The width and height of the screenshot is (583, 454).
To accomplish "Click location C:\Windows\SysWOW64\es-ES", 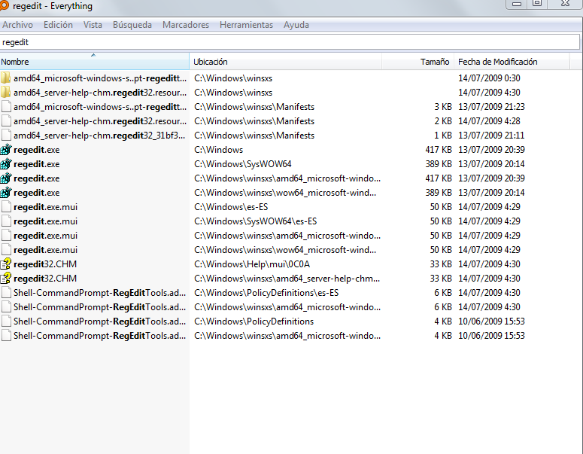I will click(256, 221).
